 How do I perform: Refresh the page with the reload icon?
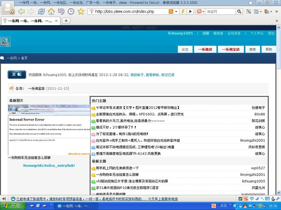coord(41,12)
